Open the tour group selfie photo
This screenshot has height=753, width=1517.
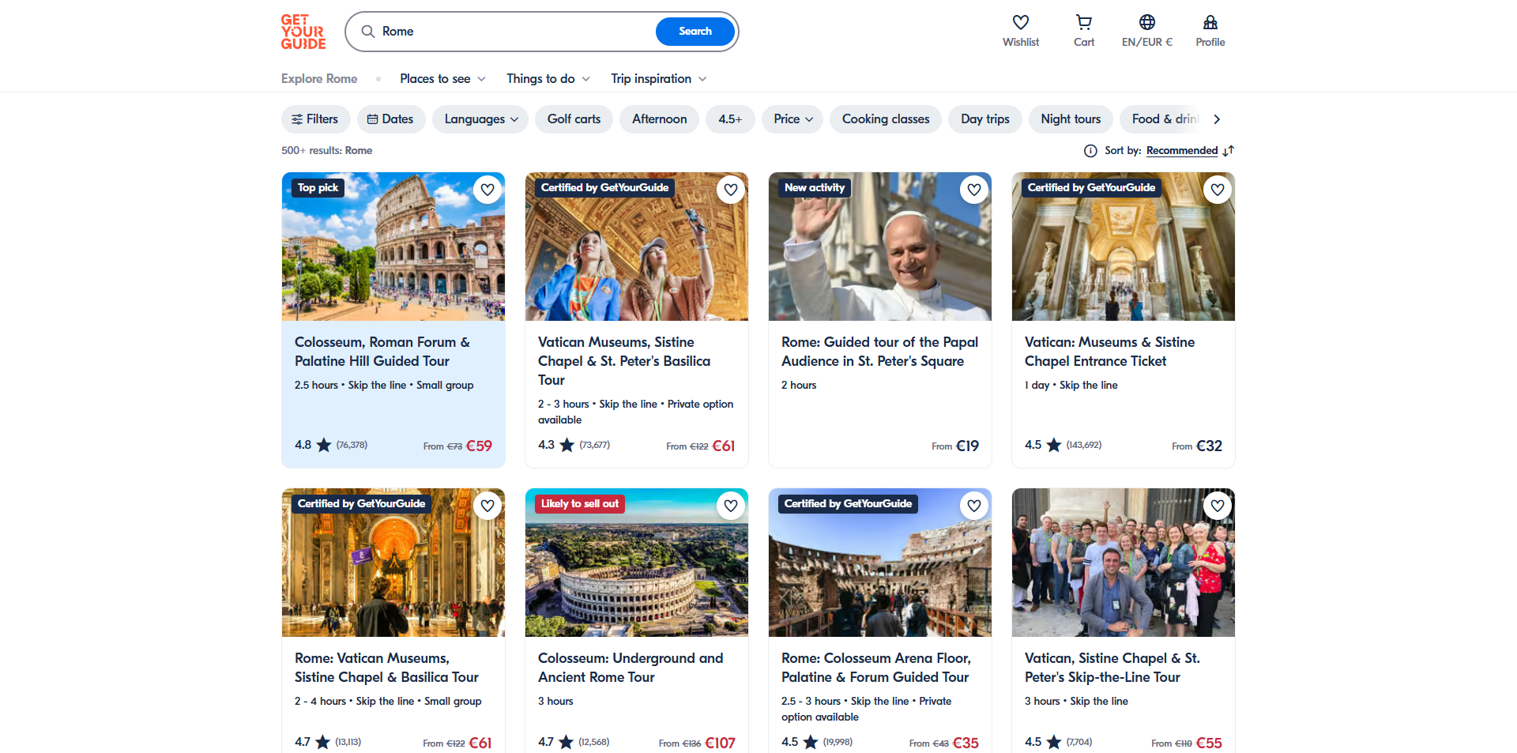click(1124, 563)
